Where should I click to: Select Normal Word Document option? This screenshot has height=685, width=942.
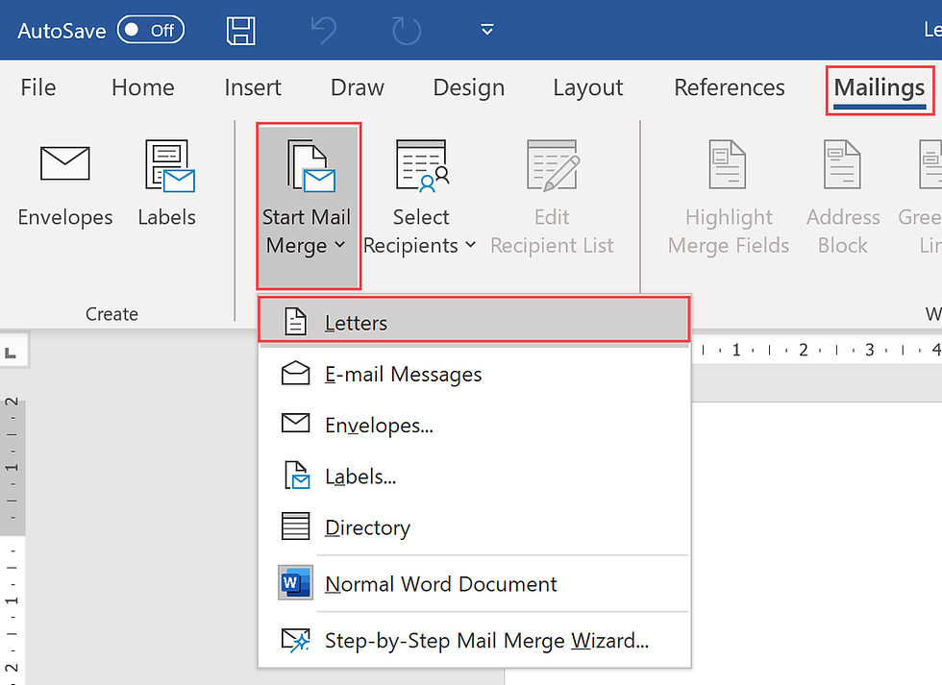(x=474, y=583)
